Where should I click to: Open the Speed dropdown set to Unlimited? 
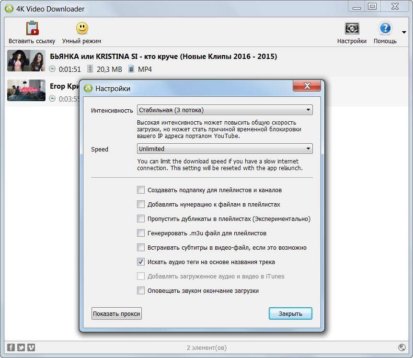[x=225, y=149]
